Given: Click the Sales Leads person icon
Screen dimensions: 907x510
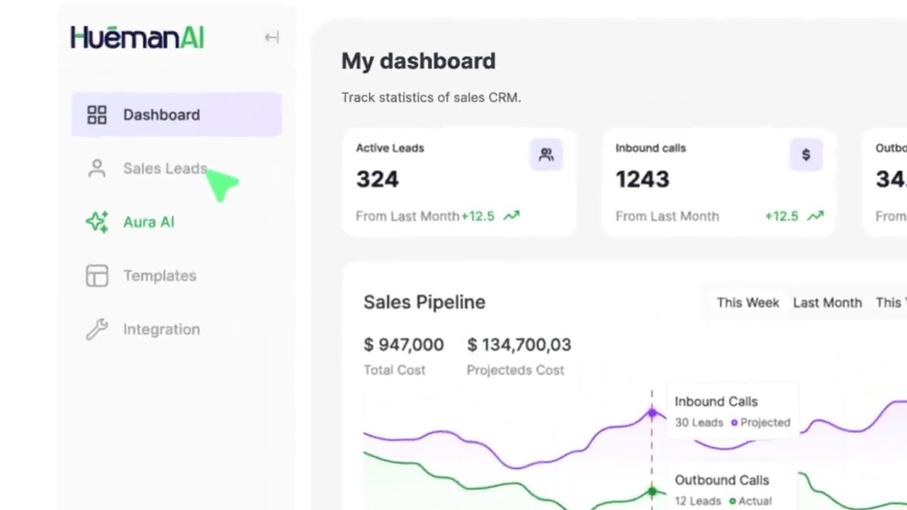Looking at the screenshot, I should (96, 169).
